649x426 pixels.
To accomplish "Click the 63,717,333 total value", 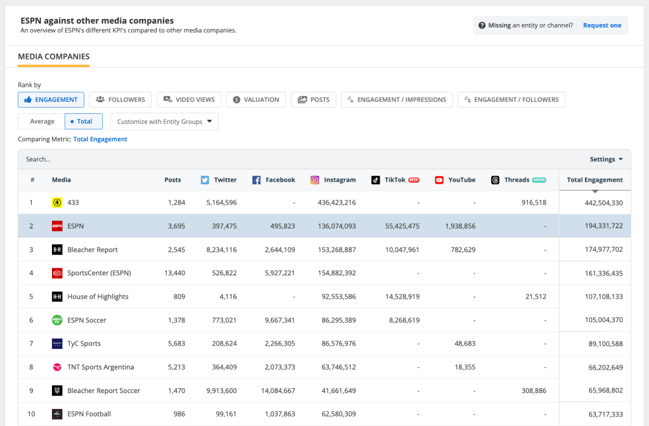I will (605, 414).
